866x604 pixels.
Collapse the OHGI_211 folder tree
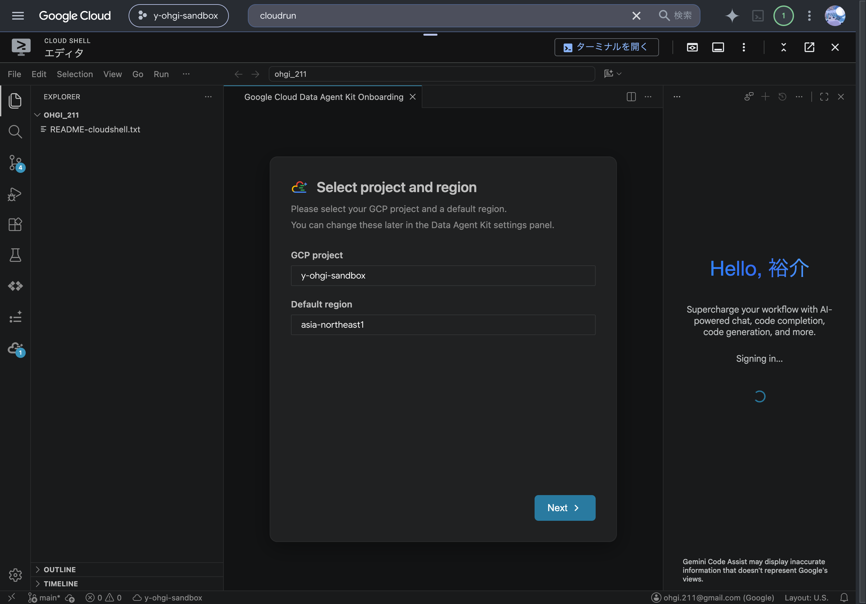[37, 115]
